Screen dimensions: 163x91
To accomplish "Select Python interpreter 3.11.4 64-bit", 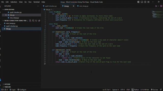I will [145, 90].
